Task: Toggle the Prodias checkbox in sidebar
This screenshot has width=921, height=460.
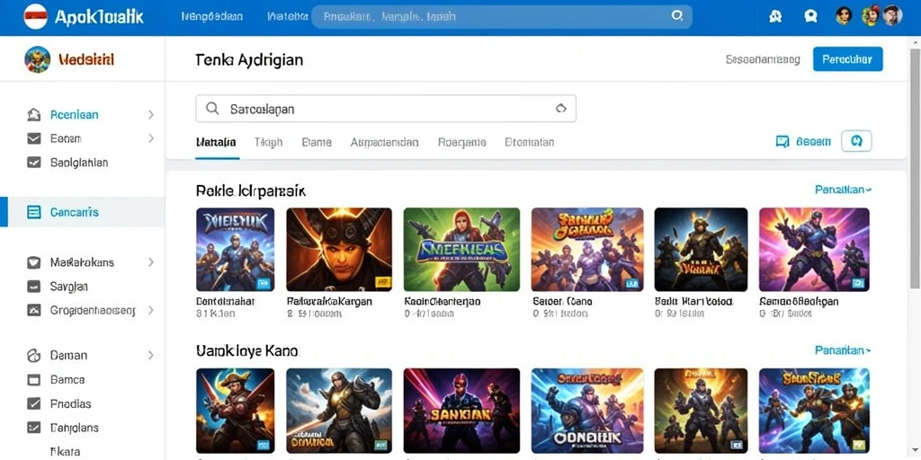Action: coord(34,403)
